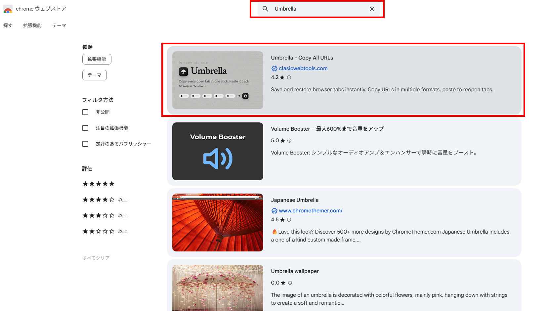Open rating info for Umbrella - Copy All URLs
Image resolution: width=546 pixels, height=311 pixels.
click(289, 77)
